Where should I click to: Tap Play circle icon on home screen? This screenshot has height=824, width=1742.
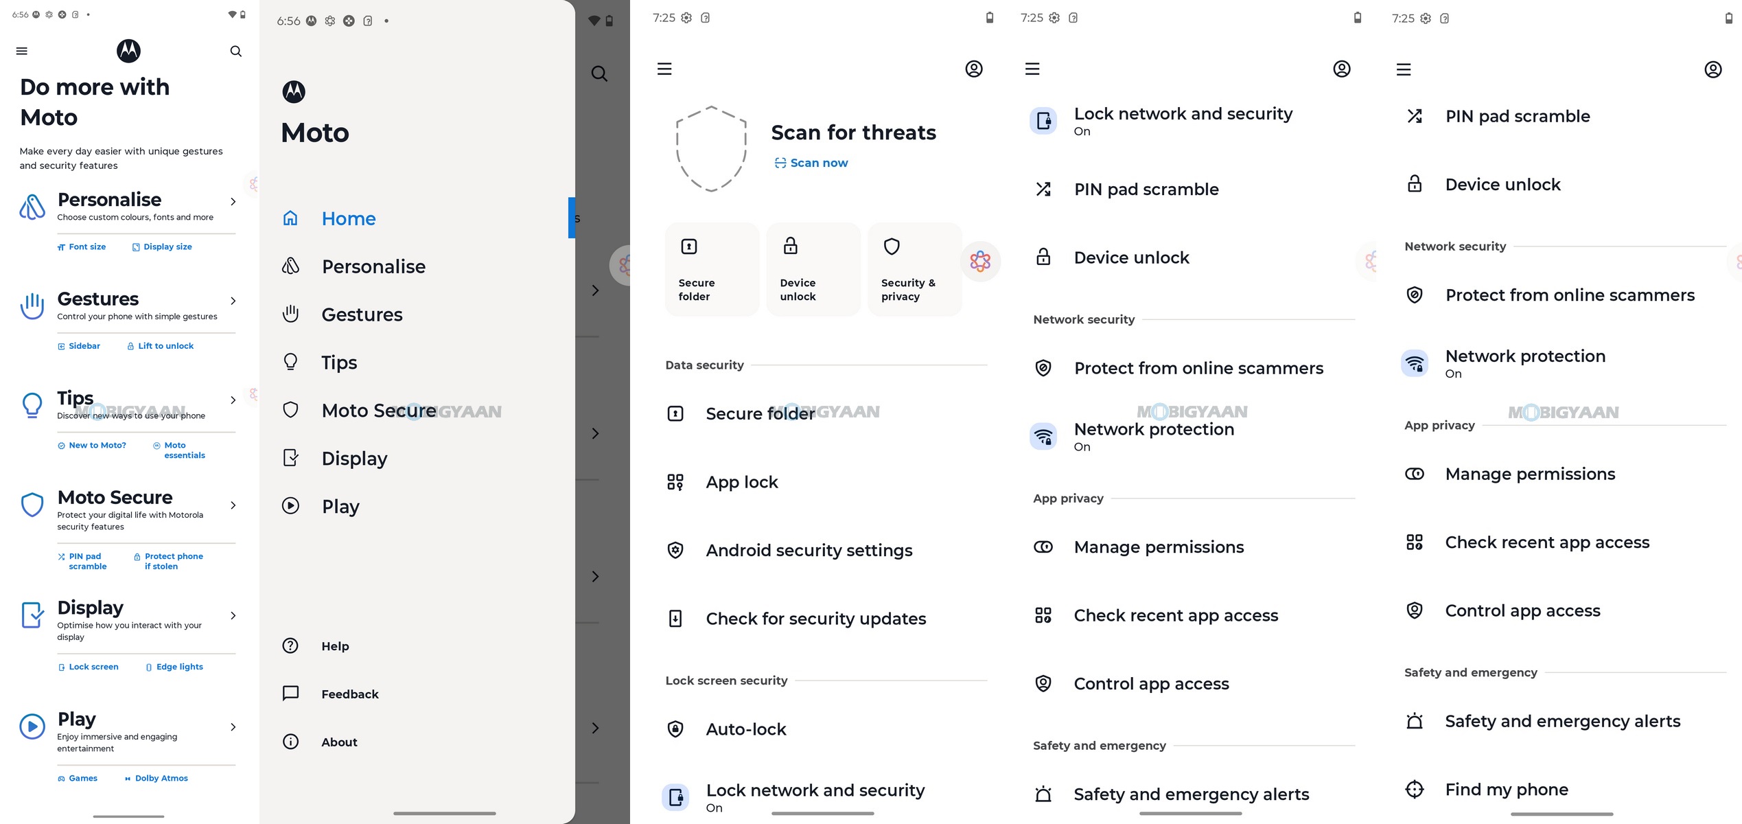[x=32, y=726]
